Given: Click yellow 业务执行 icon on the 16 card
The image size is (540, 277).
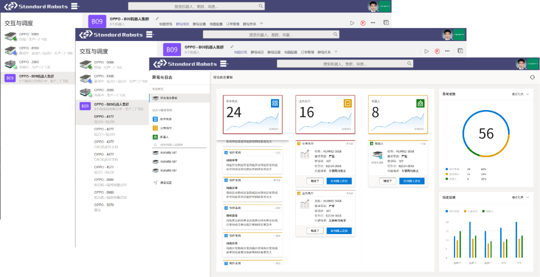Looking at the screenshot, I should [347, 103].
